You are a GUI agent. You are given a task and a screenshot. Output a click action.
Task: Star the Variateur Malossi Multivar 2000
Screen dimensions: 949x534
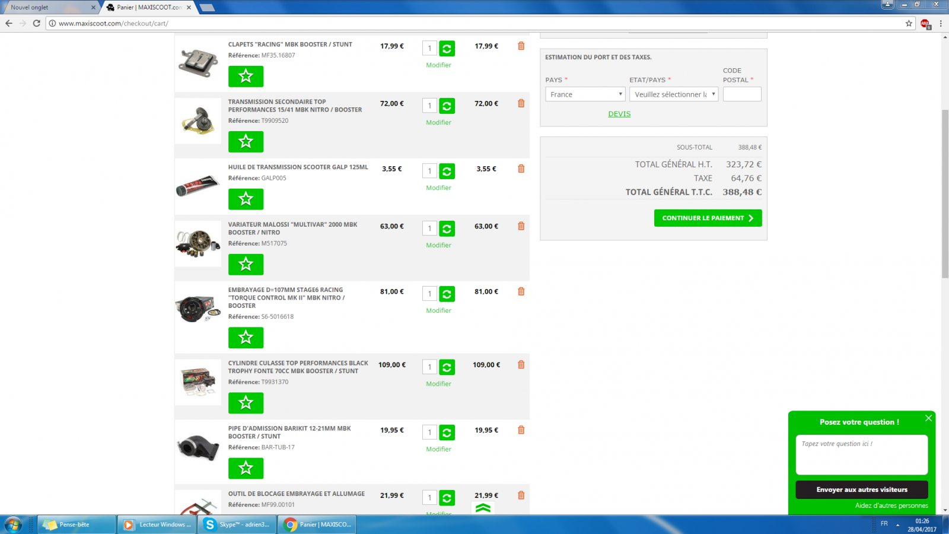(x=246, y=264)
